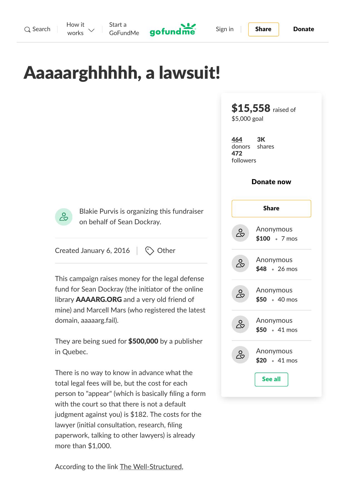Image resolution: width=345 pixels, height=488 pixels.
Task: Click the $50 donor avatar from 41 mos
Action: (x=240, y=324)
